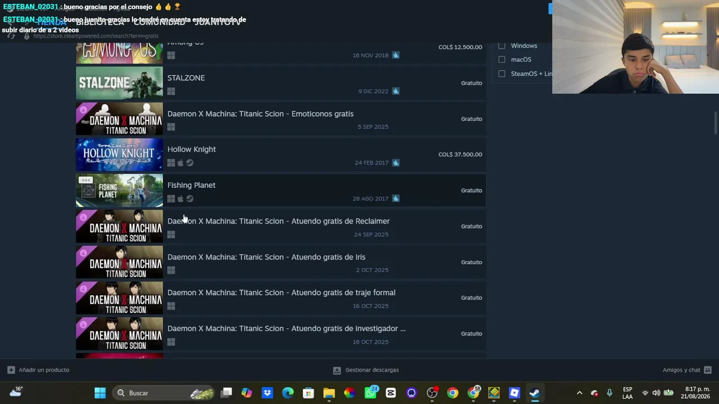Click the plus icon beside Añadir un producto
The image size is (719, 404).
coord(11,370)
